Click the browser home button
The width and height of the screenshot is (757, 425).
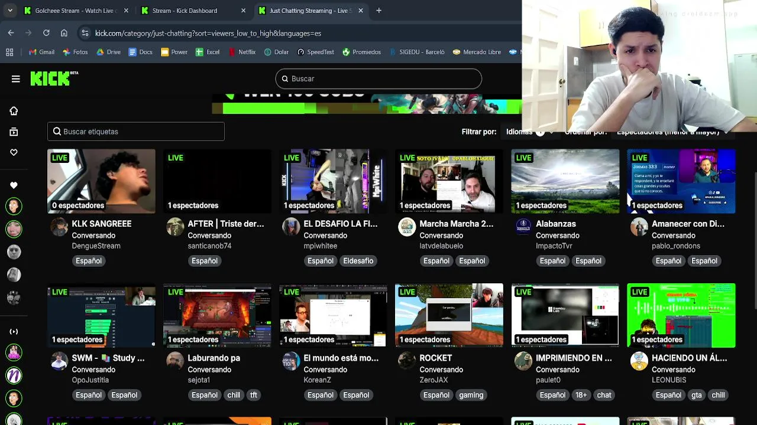64,33
